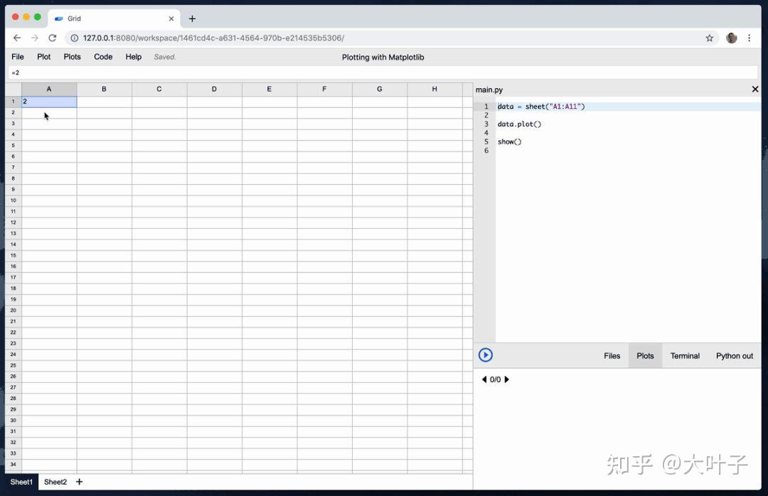Add a new sheet with the plus icon
Screen dimensions: 768x496
(79, 482)
